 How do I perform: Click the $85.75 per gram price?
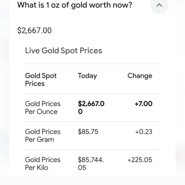[88, 132]
